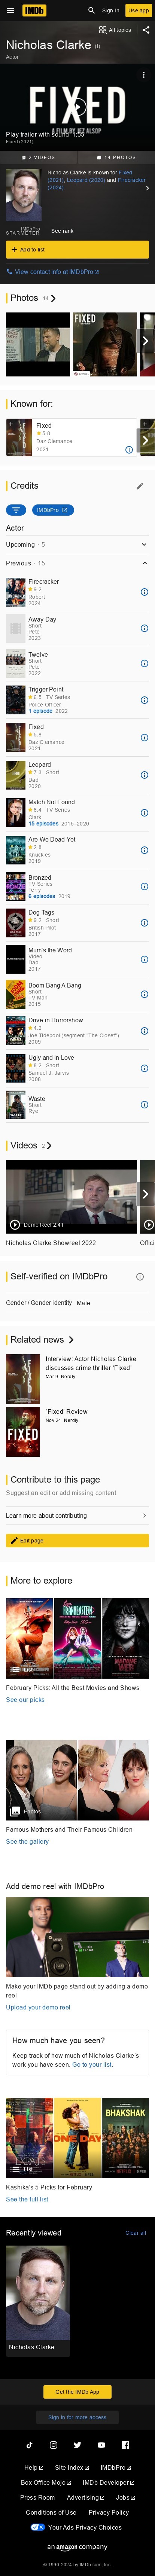Click the info icon beside Self-verified on IMDbPro

tap(140, 1277)
